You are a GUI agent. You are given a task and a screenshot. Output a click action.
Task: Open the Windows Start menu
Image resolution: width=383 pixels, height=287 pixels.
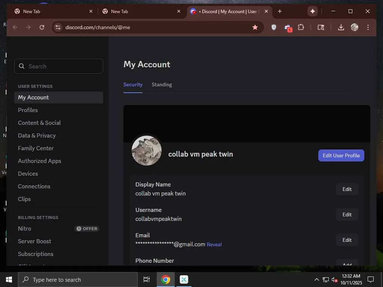click(9, 280)
